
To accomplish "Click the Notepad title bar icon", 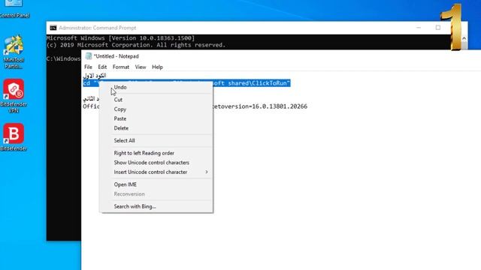I will pyautogui.click(x=89, y=56).
